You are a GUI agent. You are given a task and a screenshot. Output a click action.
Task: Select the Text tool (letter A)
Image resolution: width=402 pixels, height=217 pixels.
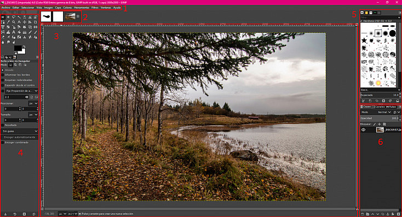click(x=14, y=32)
